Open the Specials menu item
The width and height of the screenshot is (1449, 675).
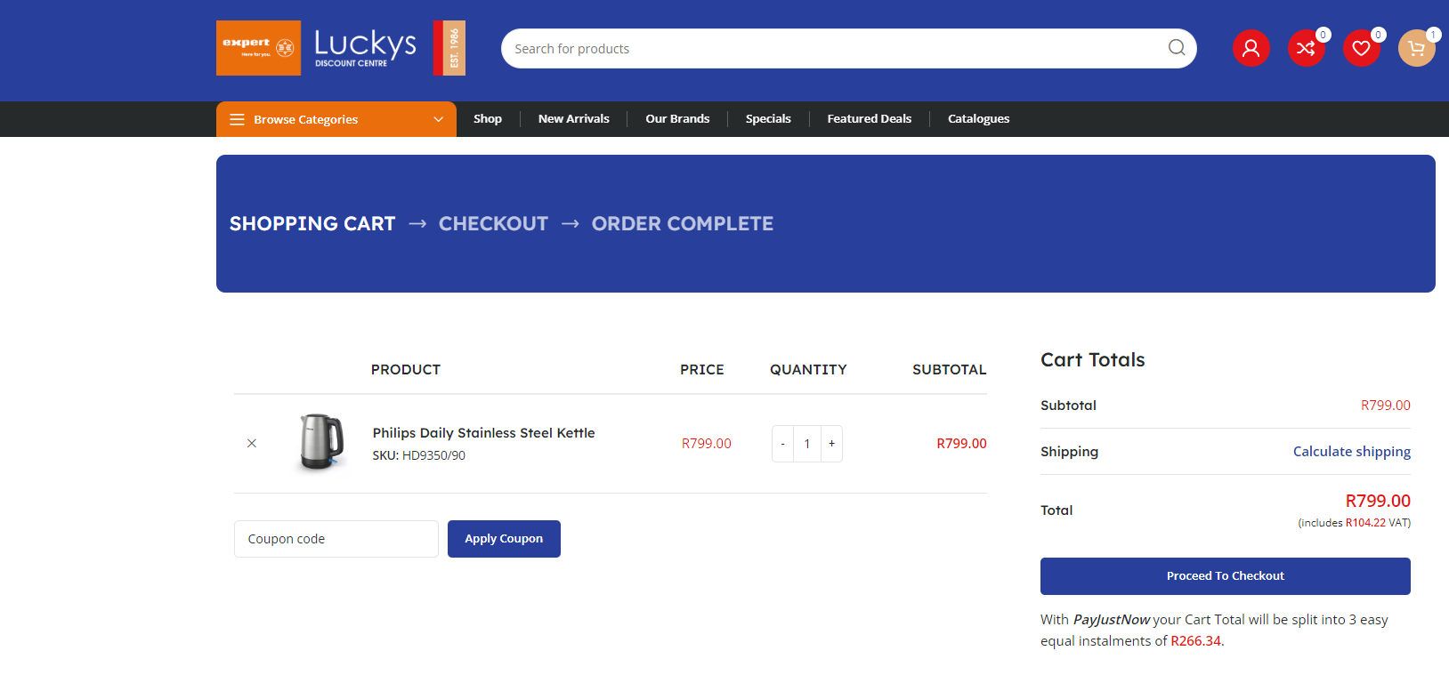click(x=768, y=118)
